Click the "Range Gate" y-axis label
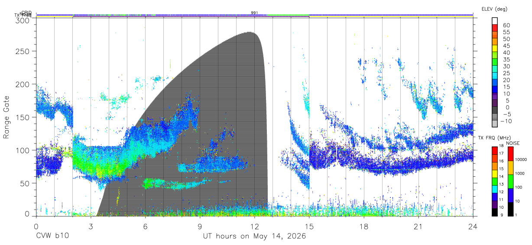Viewport: 532px width, 245px height. tap(7, 117)
